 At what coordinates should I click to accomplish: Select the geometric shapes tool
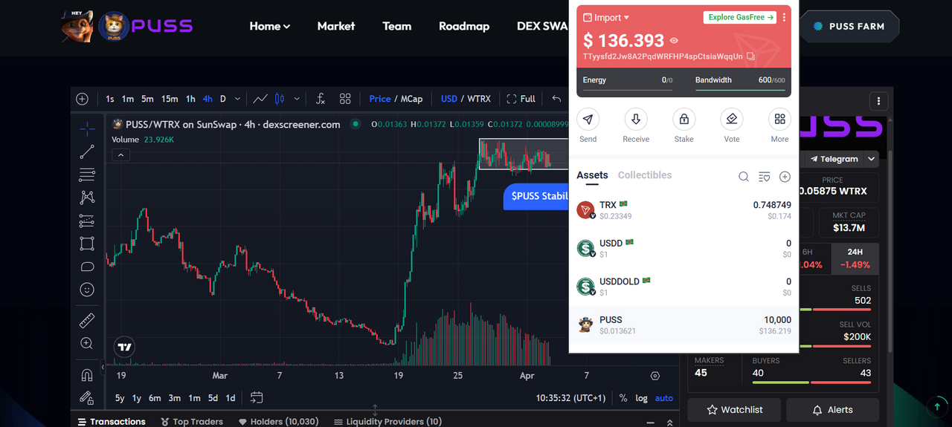coord(87,244)
